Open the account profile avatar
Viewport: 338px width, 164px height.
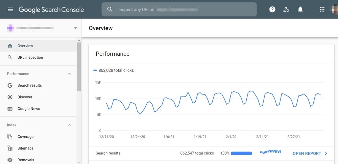[x=334, y=9]
